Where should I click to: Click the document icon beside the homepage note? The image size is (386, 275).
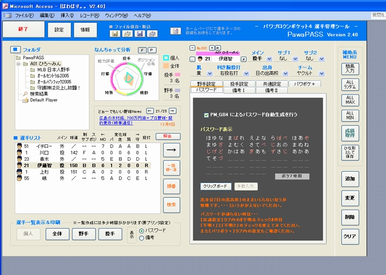(x=175, y=31)
